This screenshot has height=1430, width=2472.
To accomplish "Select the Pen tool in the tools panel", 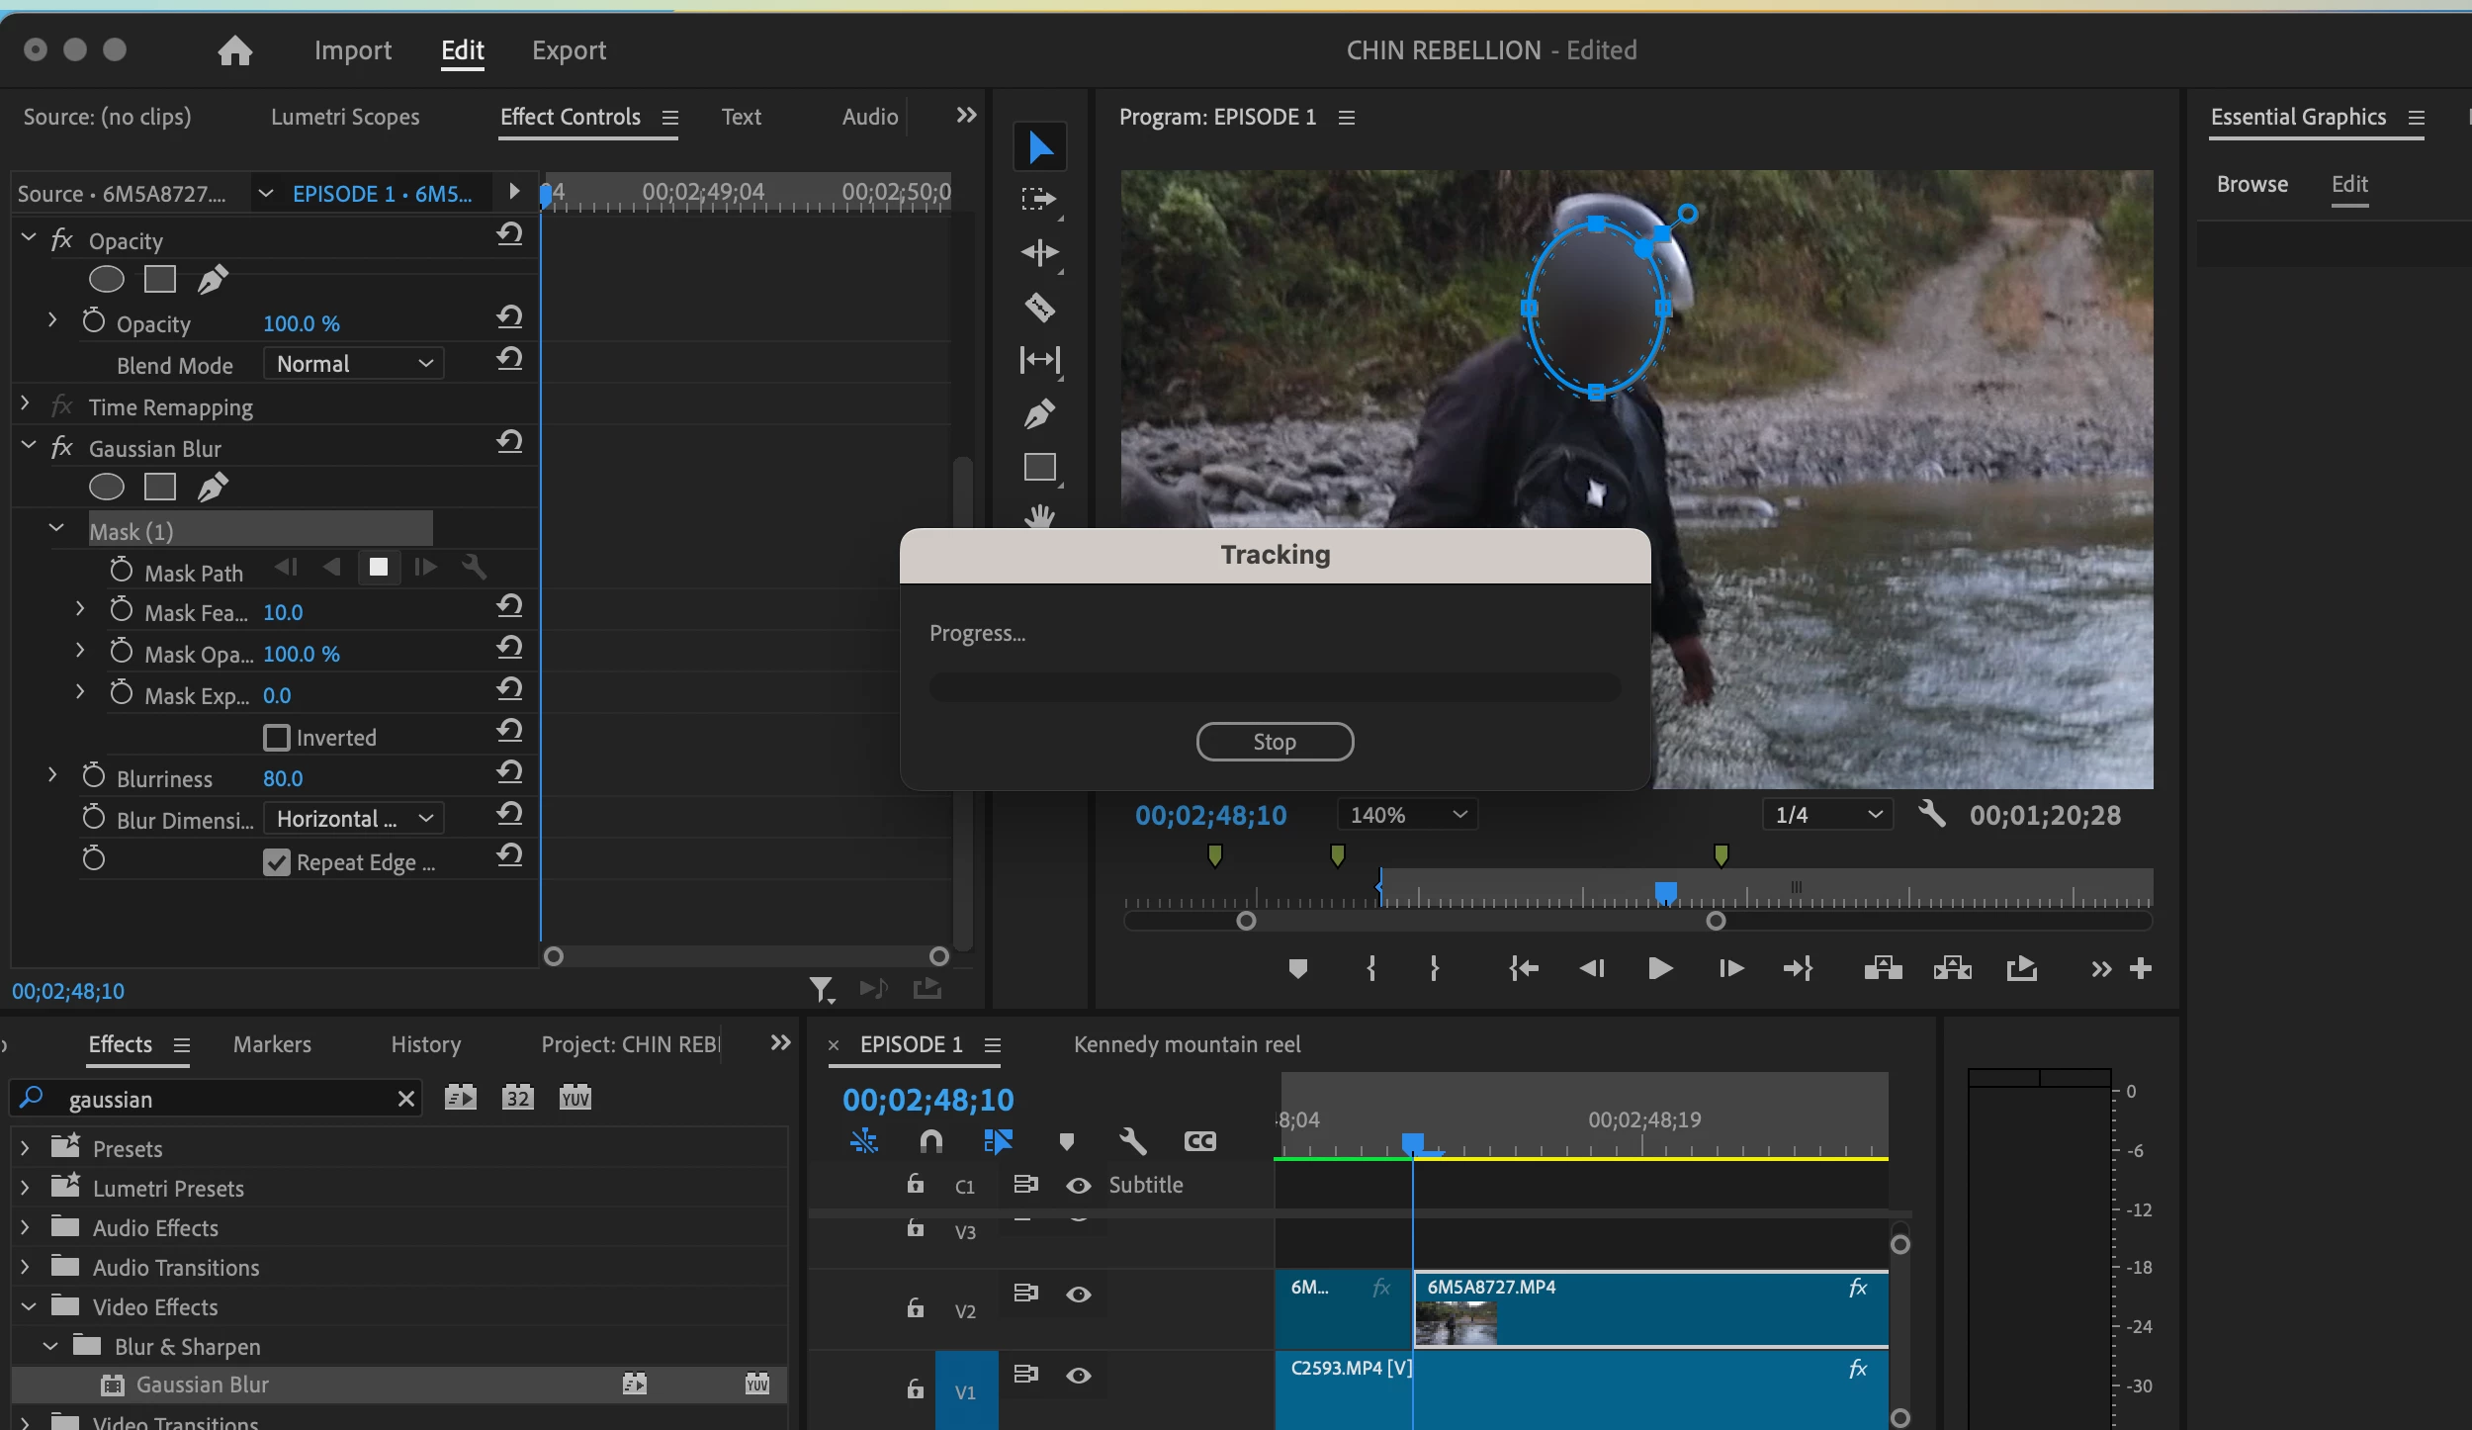I will (1039, 413).
